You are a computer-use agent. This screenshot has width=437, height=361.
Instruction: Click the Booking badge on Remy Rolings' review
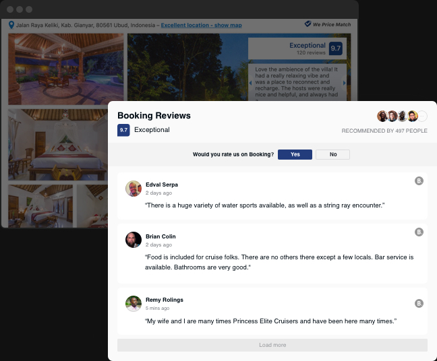419,303
